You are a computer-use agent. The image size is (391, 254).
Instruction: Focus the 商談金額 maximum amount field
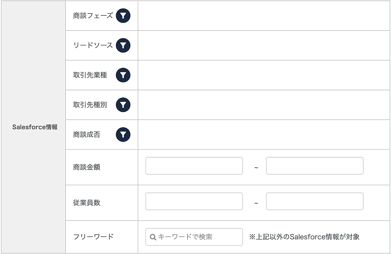(x=314, y=166)
